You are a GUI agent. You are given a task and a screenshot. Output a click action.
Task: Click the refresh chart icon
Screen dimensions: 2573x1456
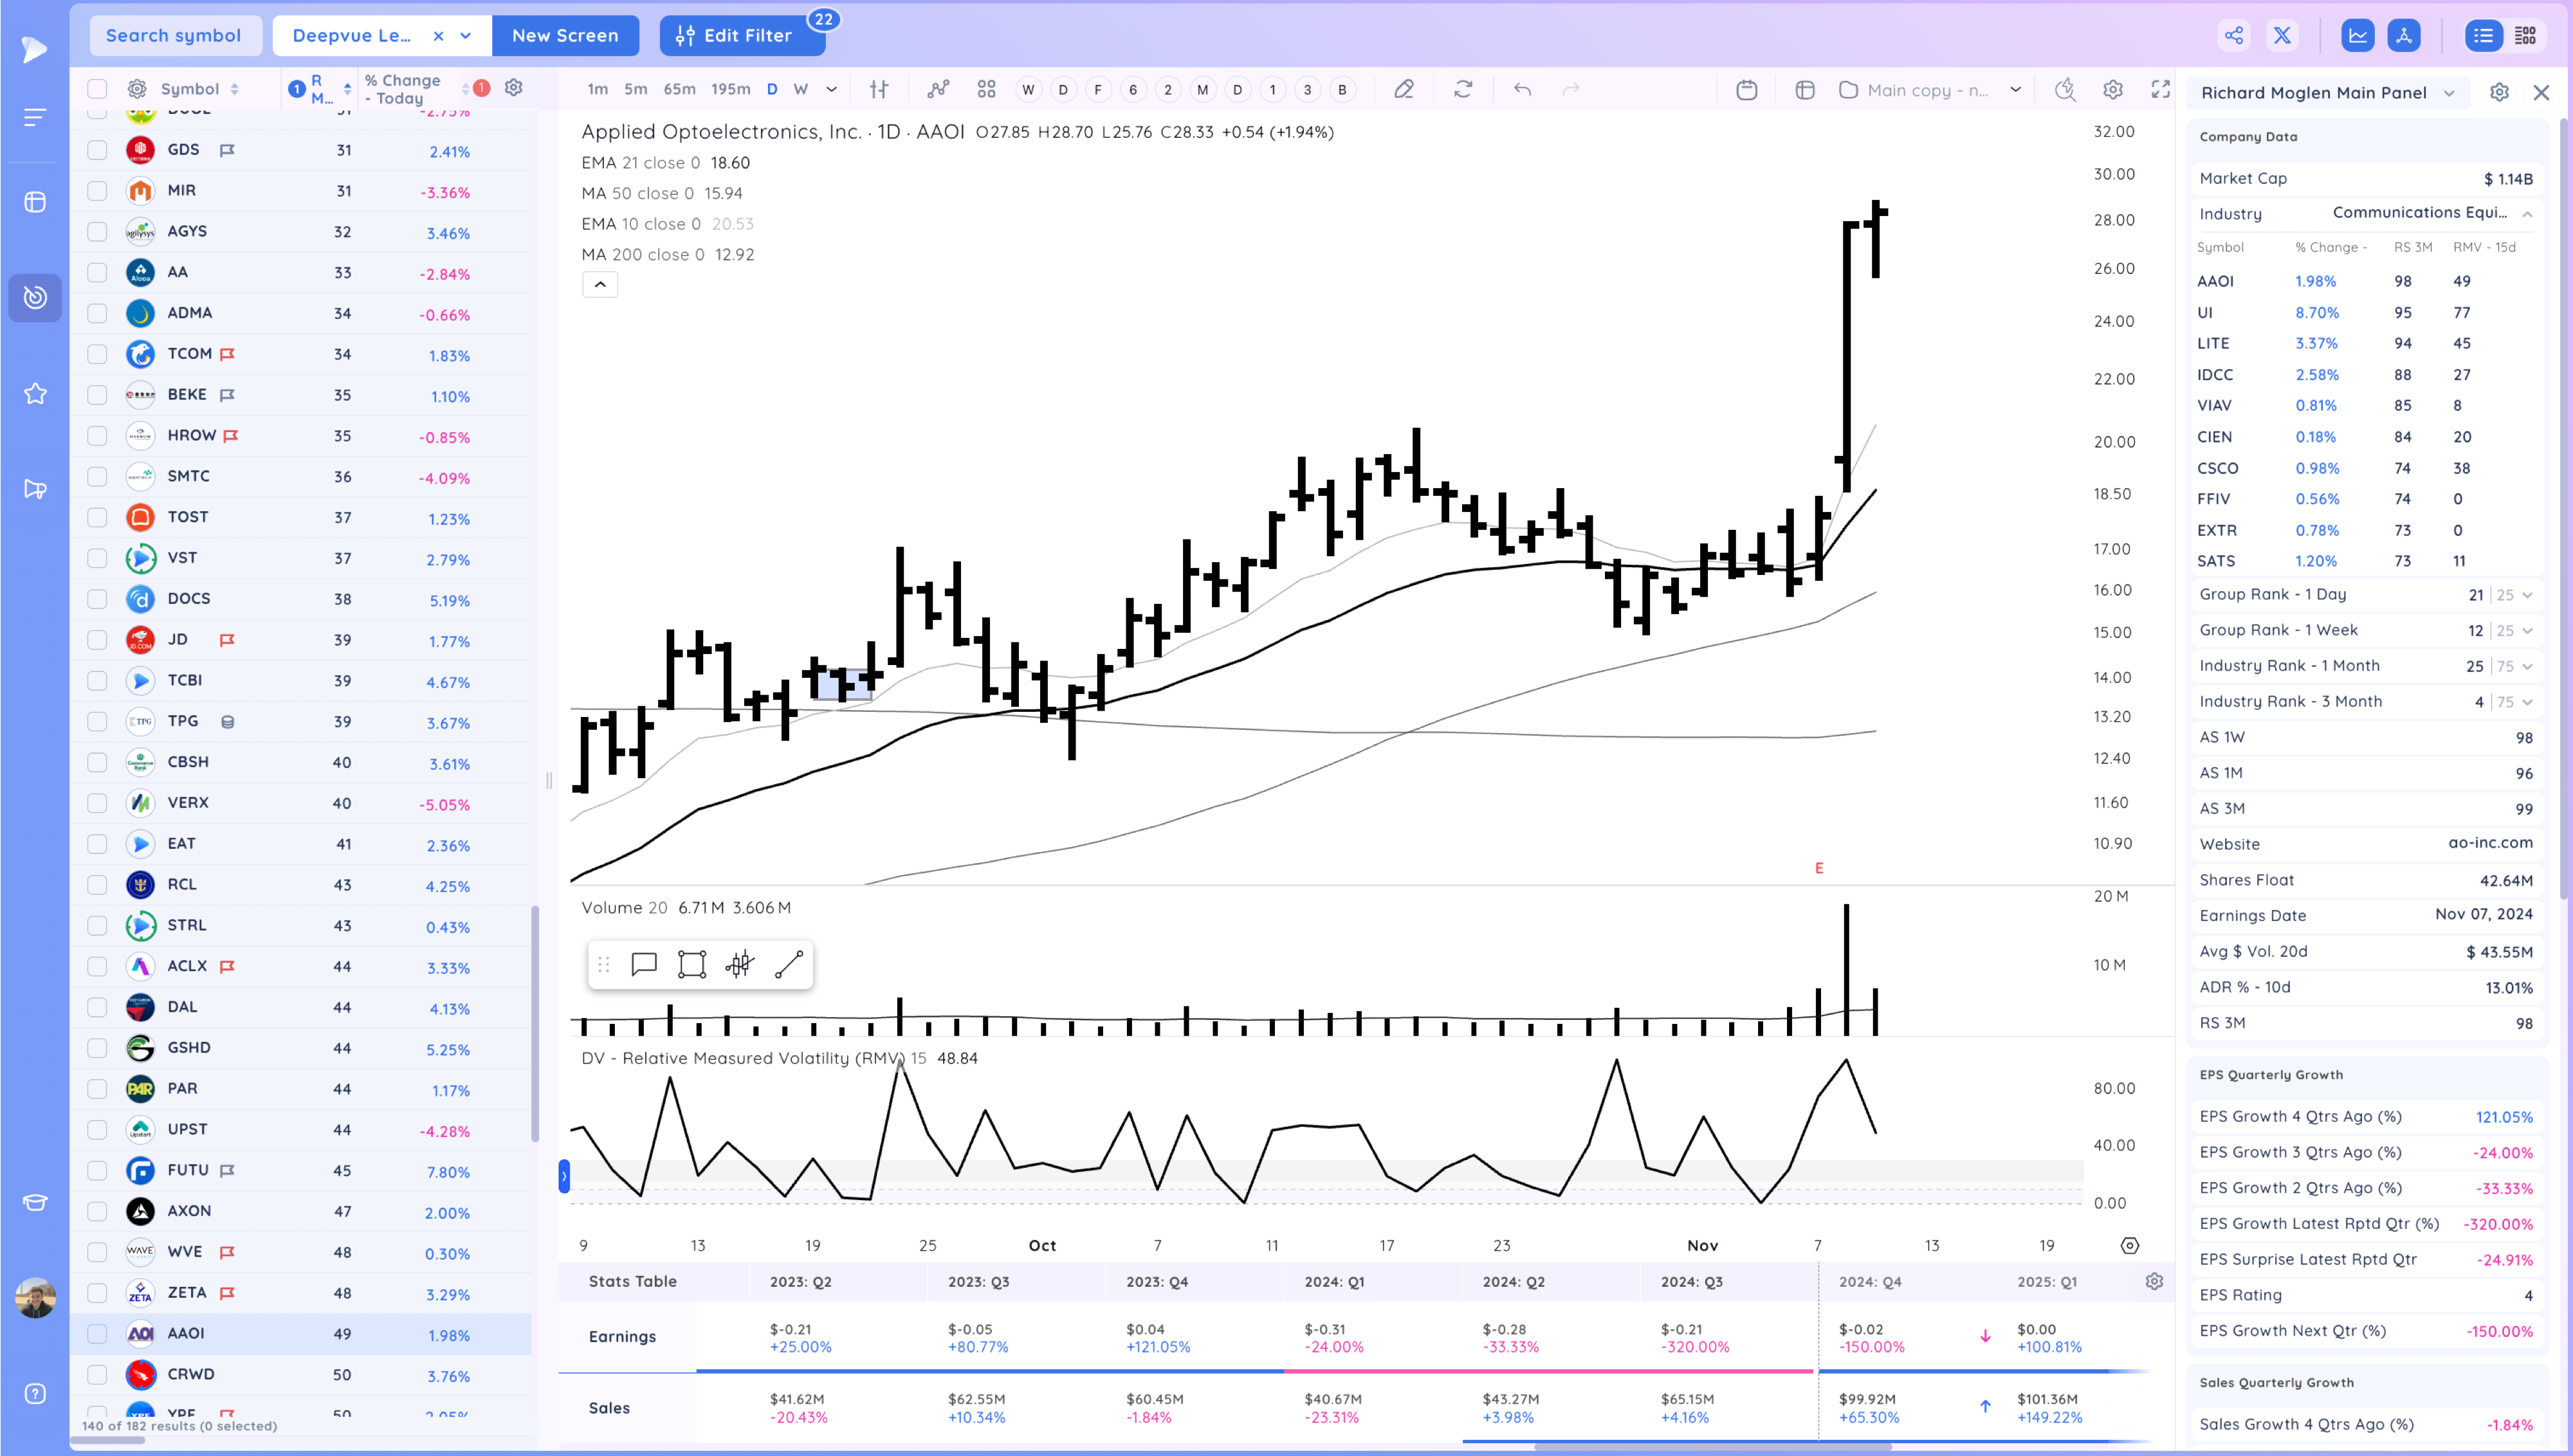click(x=1463, y=90)
